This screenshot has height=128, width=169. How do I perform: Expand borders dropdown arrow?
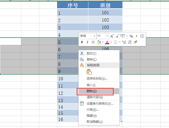(x=120, y=42)
